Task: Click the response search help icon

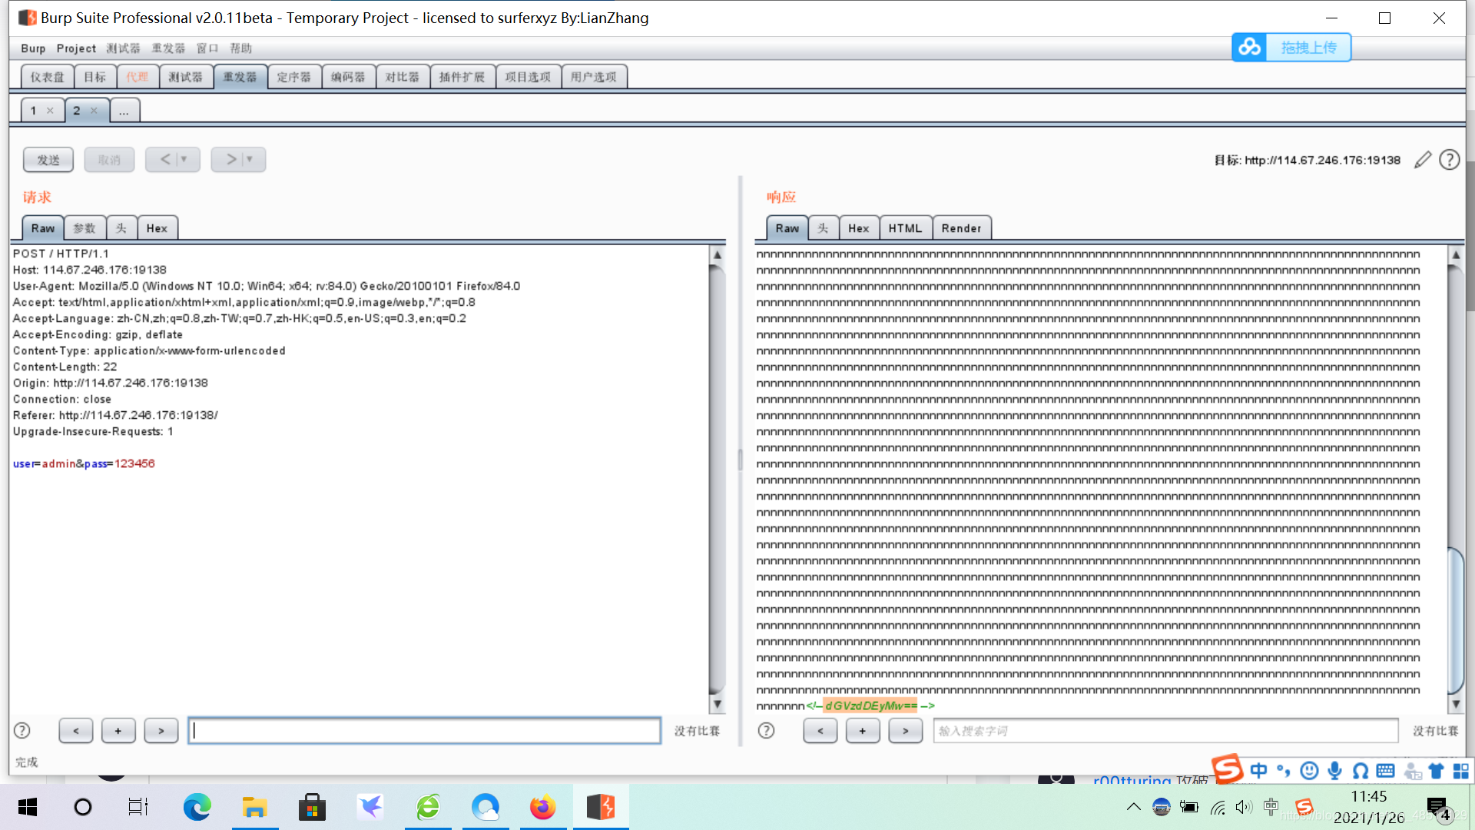Action: click(x=766, y=731)
